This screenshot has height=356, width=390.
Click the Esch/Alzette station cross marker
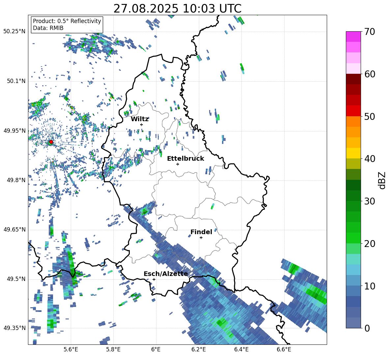pyautogui.click(x=154, y=279)
